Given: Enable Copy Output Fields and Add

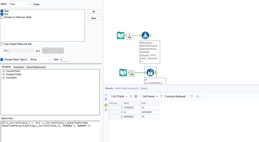Looking at the screenshot, I should [2, 44].
